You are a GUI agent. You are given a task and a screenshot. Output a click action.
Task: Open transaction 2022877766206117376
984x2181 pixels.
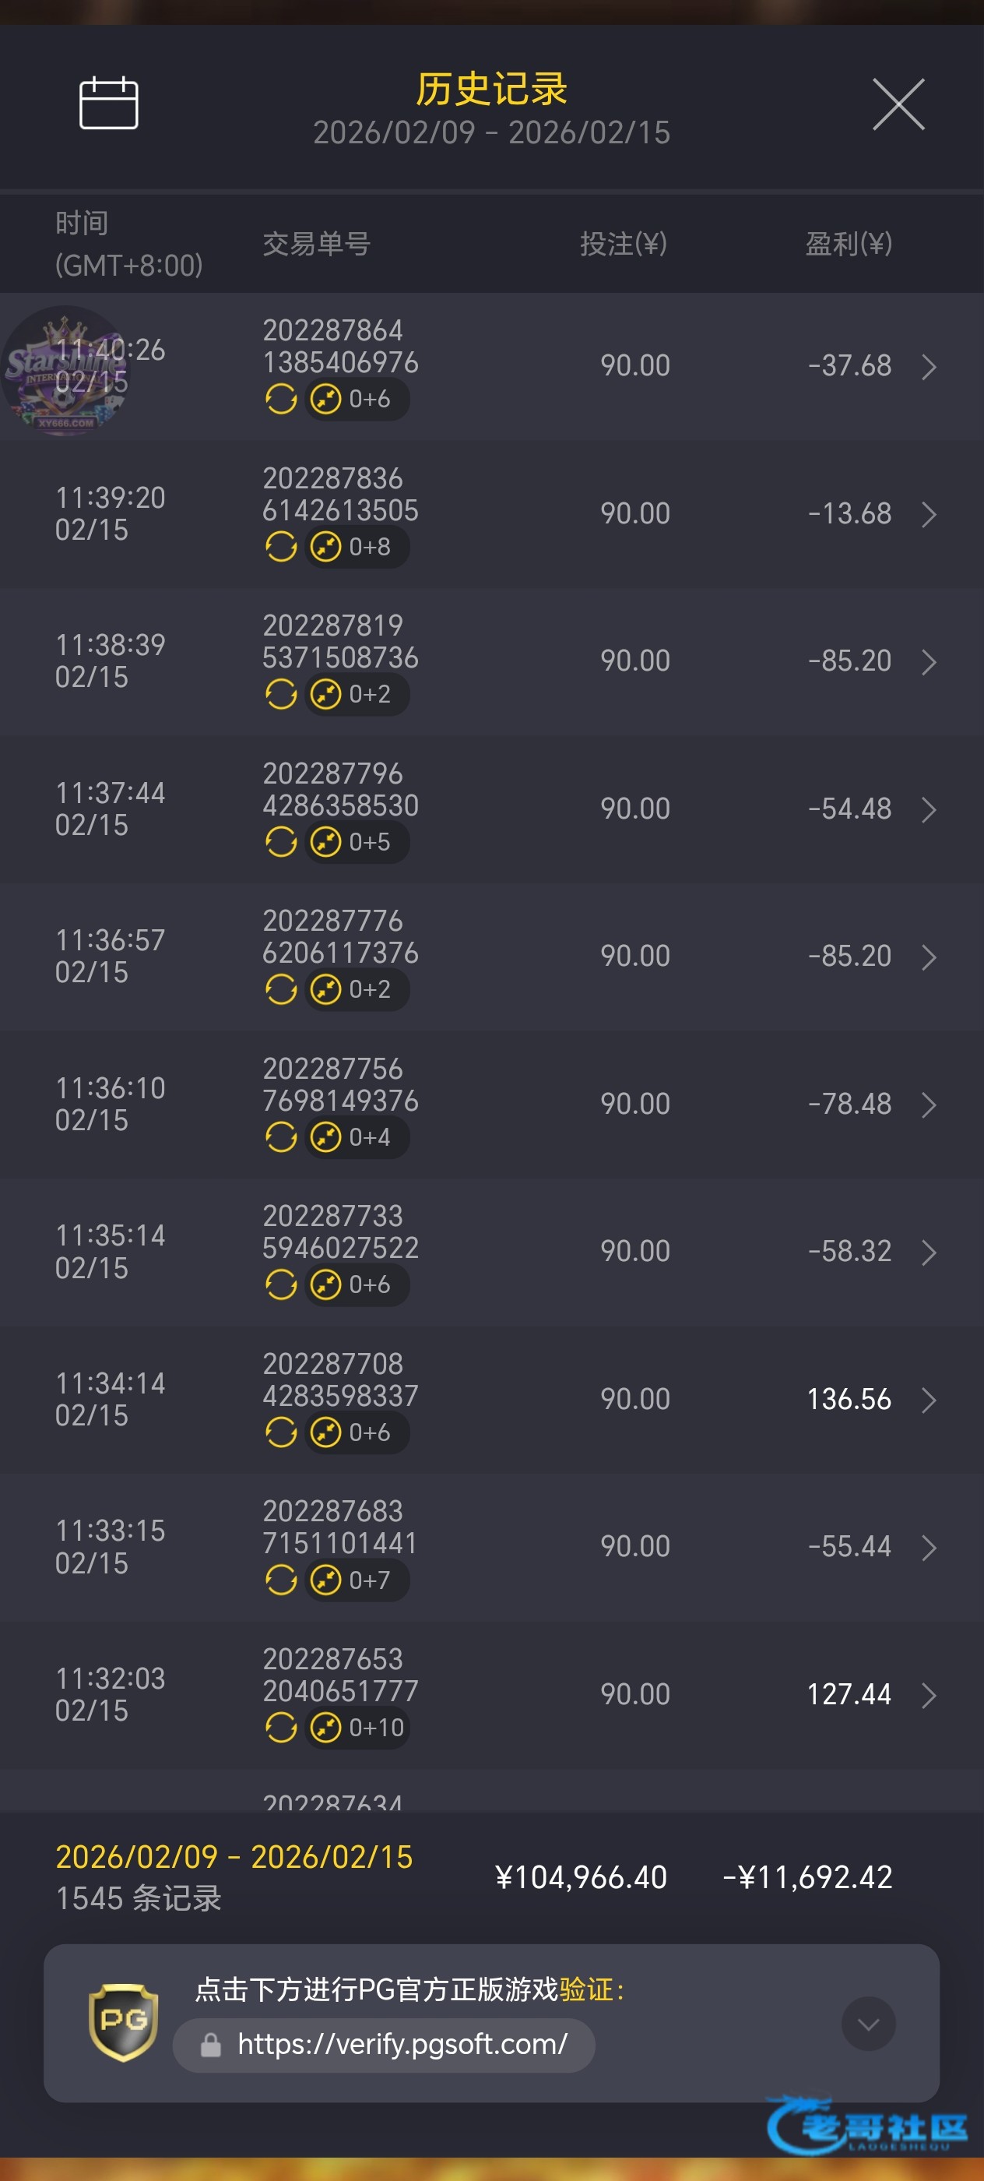[x=340, y=937]
